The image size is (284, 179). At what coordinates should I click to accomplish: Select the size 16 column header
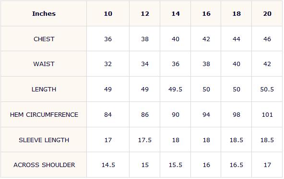206,14
